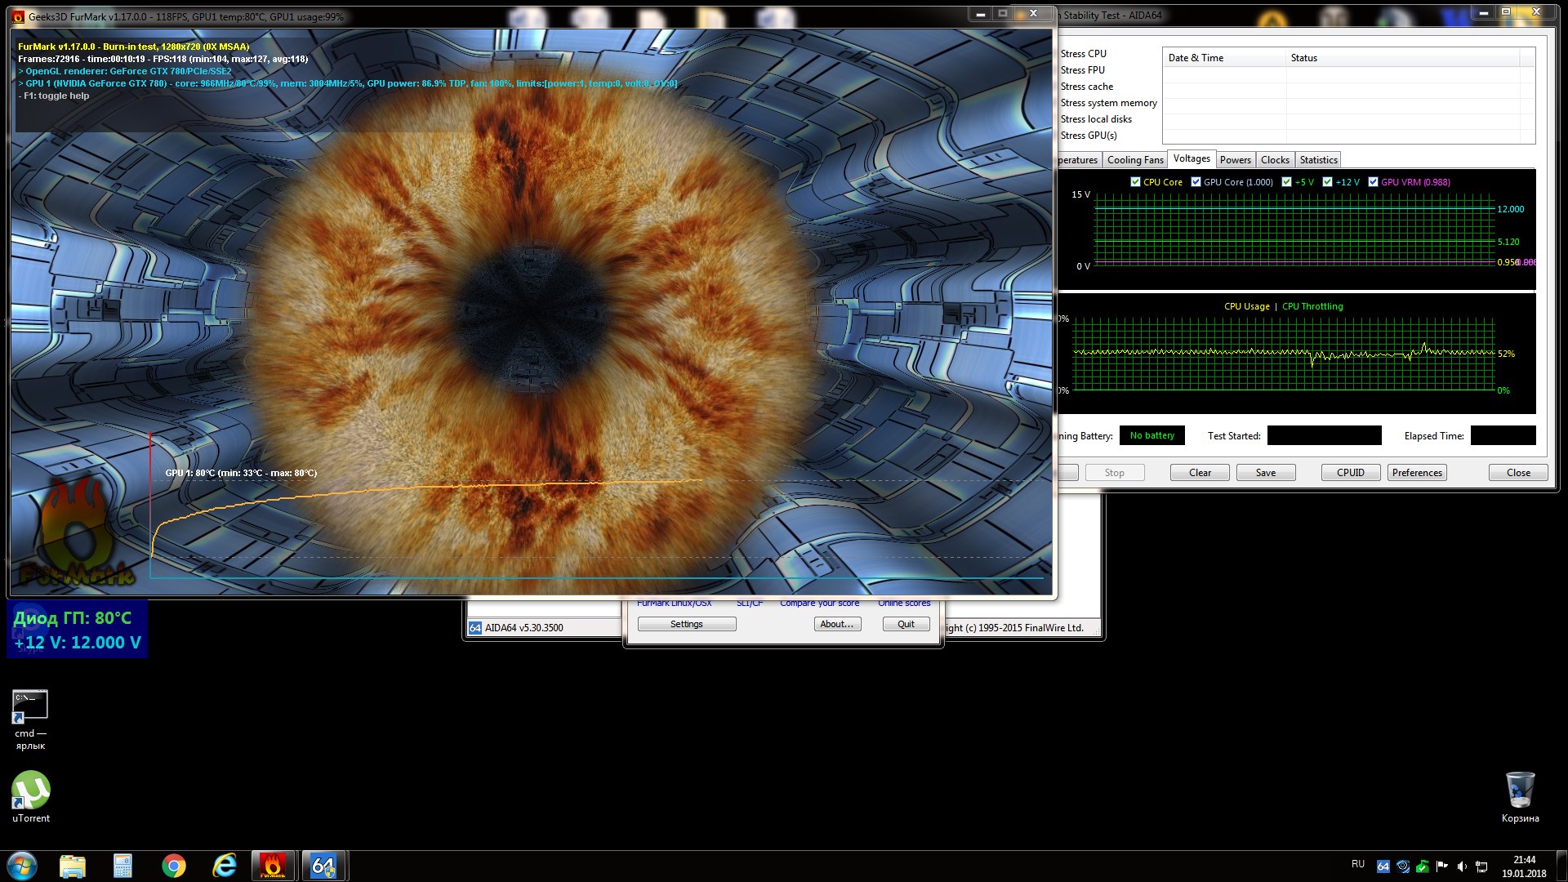
Task: Switch to the Cooling Fans tab
Action: coord(1134,160)
